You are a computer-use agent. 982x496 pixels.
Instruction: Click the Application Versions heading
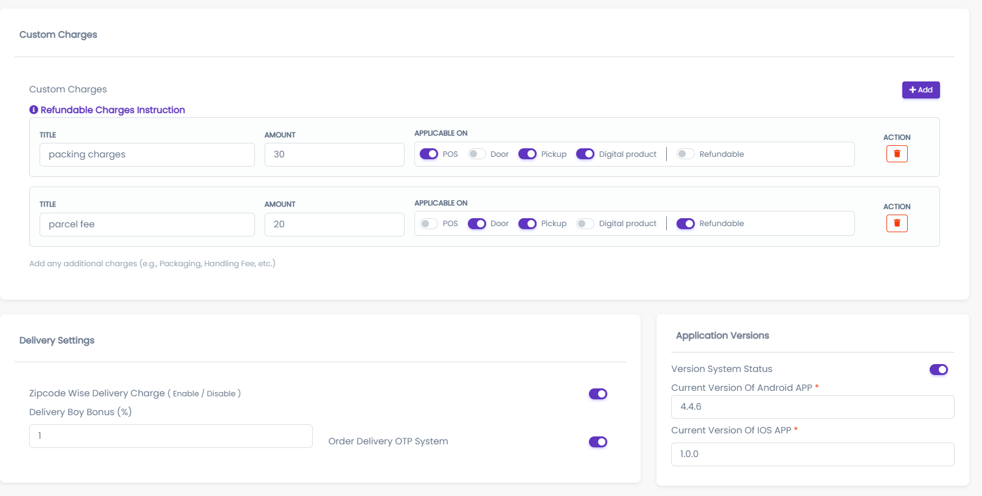[x=722, y=336]
